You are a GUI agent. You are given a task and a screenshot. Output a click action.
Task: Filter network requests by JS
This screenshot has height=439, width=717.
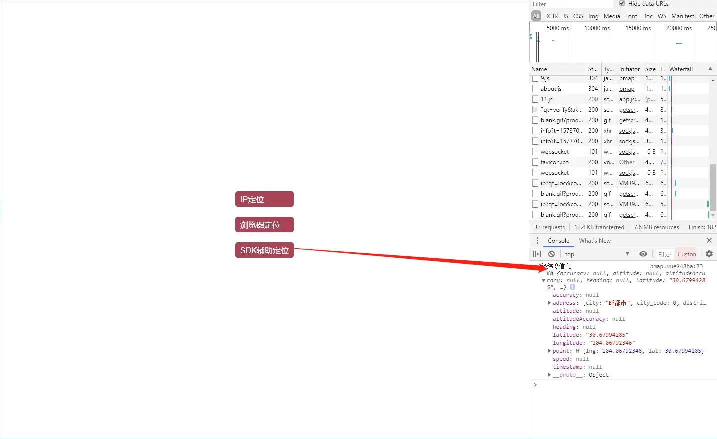coord(565,16)
